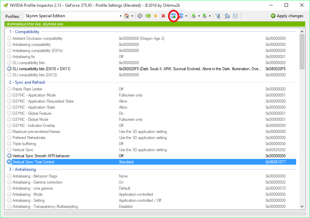The height and width of the screenshot is (218, 310).
Task: Click the gear icon next to Antialiasing fix
Action: (9, 57)
